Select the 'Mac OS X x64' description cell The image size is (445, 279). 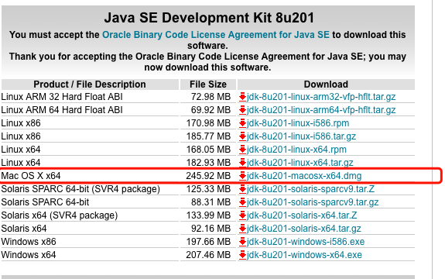[x=90, y=176]
